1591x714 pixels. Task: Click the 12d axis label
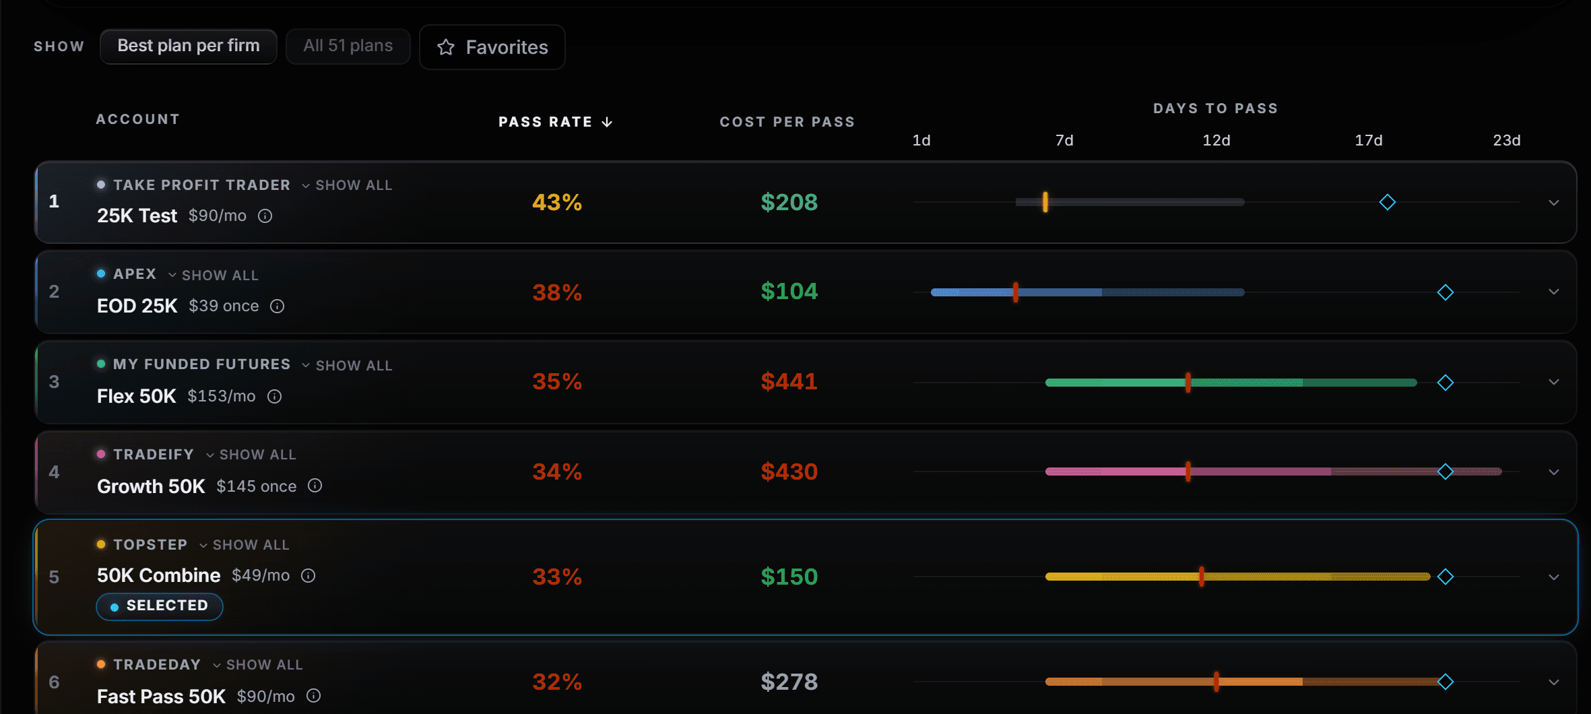point(1216,140)
